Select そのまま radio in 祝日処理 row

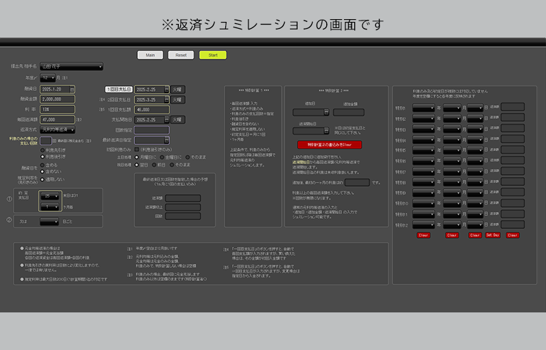(172, 165)
